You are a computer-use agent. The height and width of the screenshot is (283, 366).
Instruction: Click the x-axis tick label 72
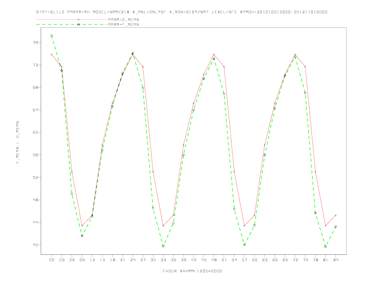295,260
